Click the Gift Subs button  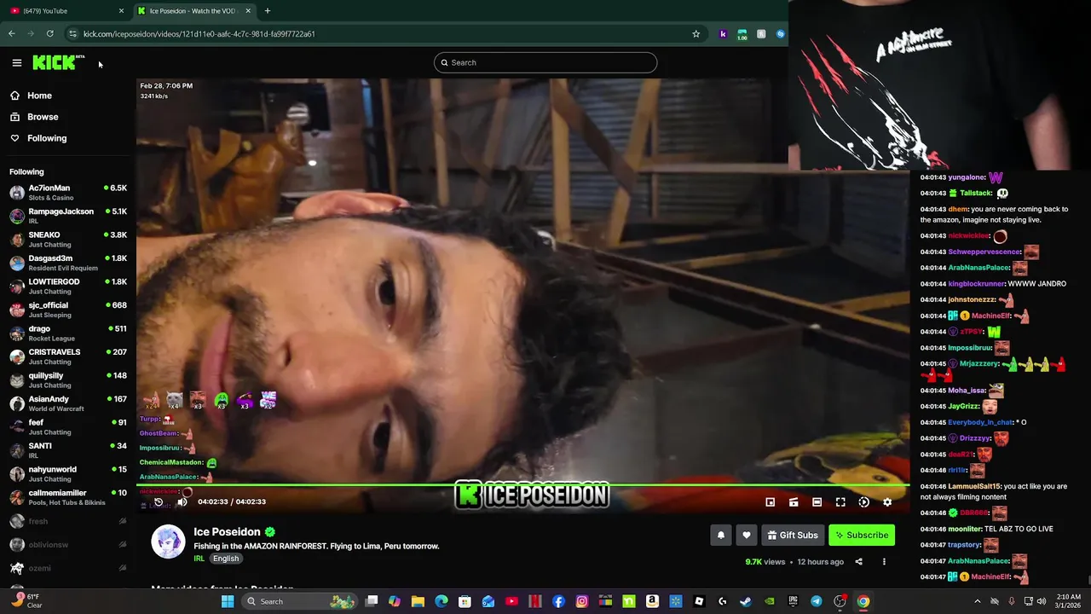[x=793, y=535]
